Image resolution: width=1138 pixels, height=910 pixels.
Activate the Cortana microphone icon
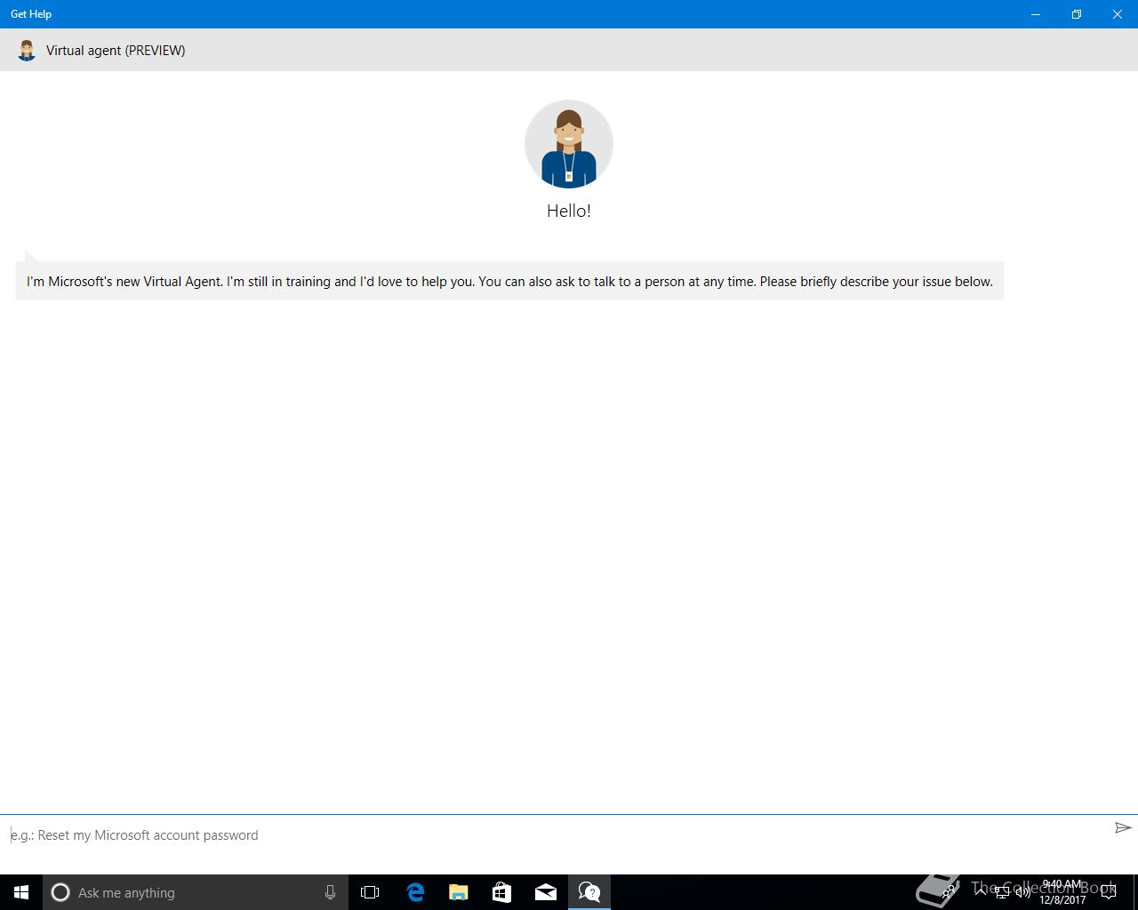[330, 892]
